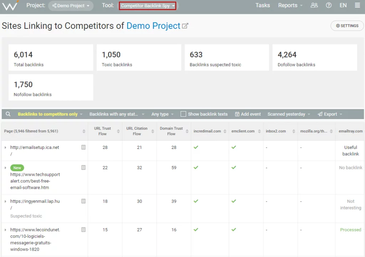Click Add event button

pos(248,114)
